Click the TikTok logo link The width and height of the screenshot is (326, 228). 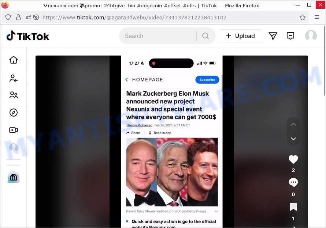pyautogui.click(x=28, y=36)
